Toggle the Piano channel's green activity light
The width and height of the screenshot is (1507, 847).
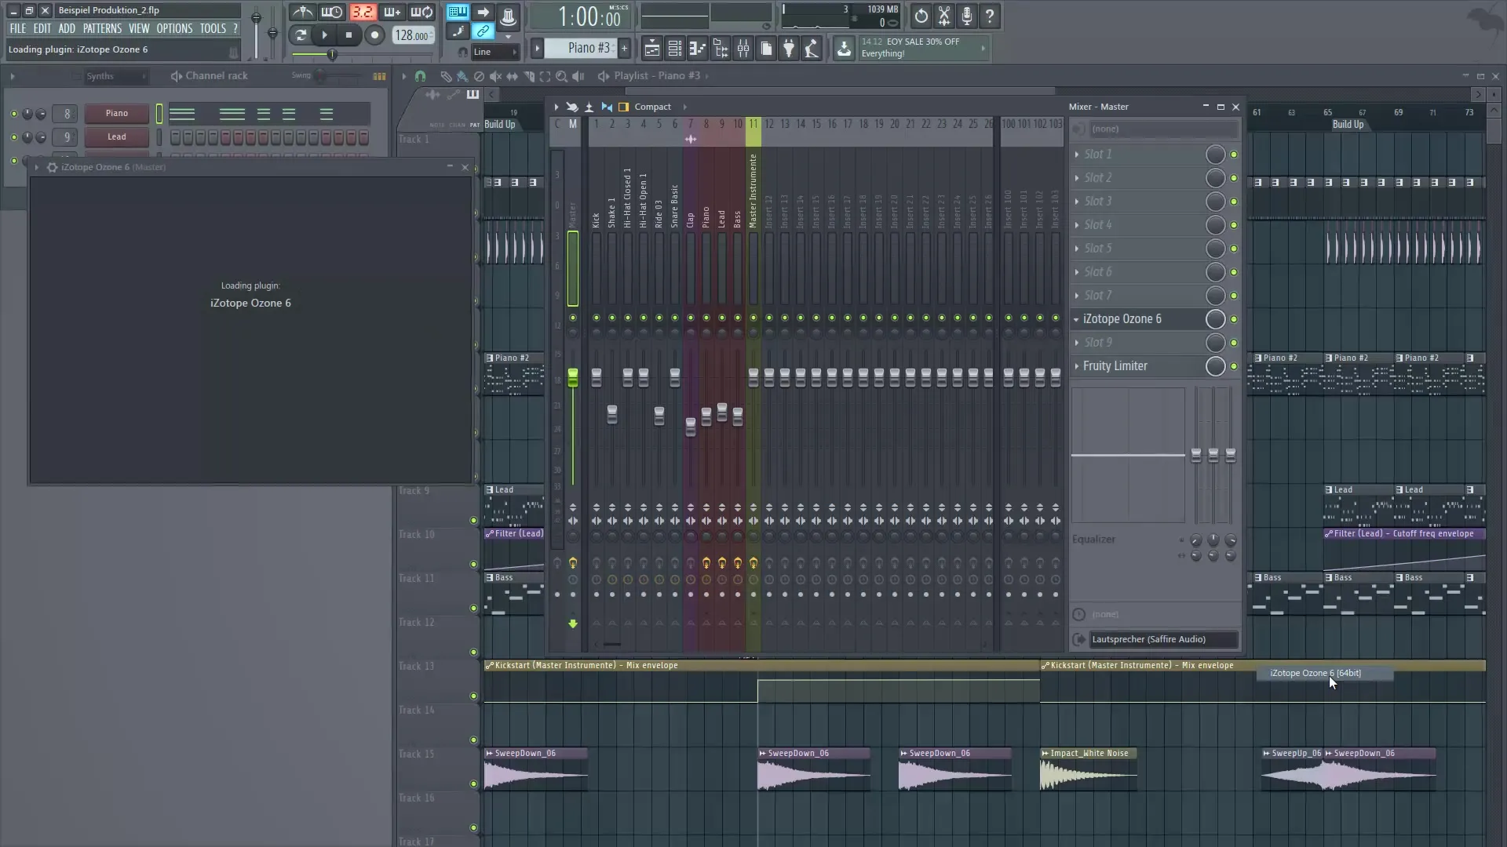(x=13, y=114)
